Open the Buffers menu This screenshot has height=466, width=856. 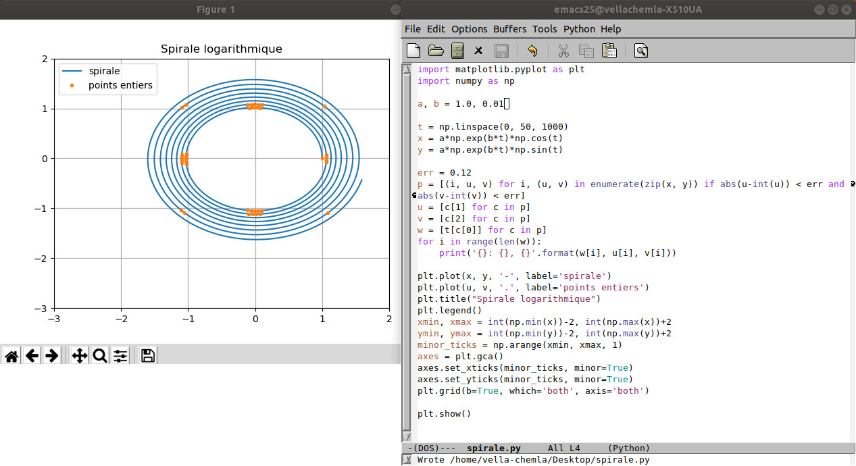(509, 29)
